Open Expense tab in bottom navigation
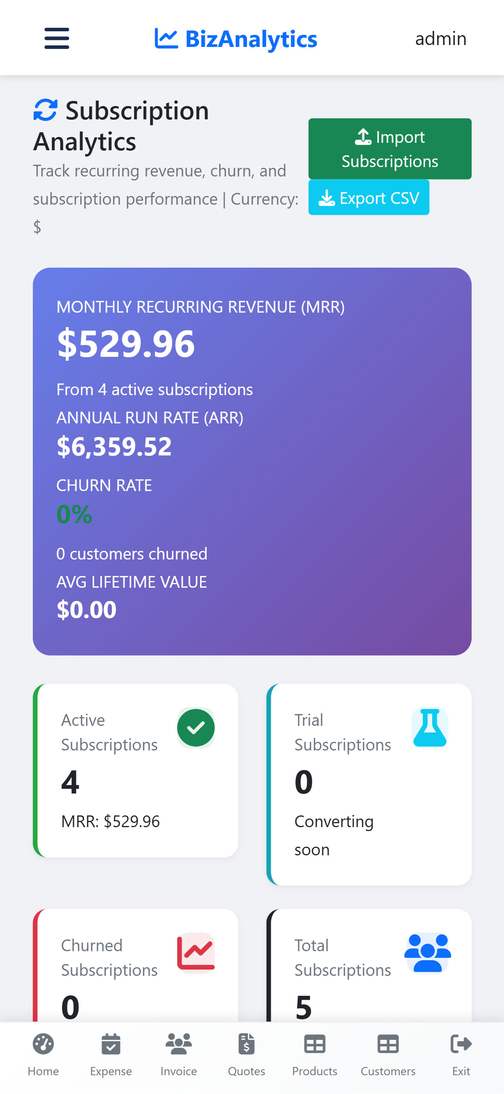 coord(111,1055)
